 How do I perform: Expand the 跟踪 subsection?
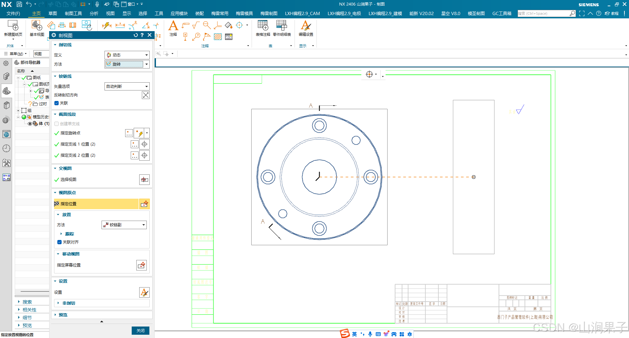tap(61, 234)
